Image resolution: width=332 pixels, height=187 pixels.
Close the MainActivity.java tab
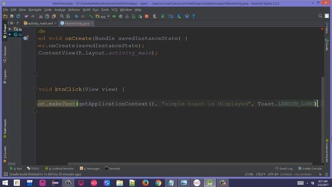[x=92, y=23]
